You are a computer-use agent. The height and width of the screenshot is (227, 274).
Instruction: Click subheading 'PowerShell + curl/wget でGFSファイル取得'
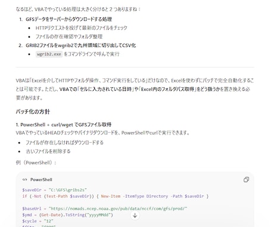click(66, 125)
